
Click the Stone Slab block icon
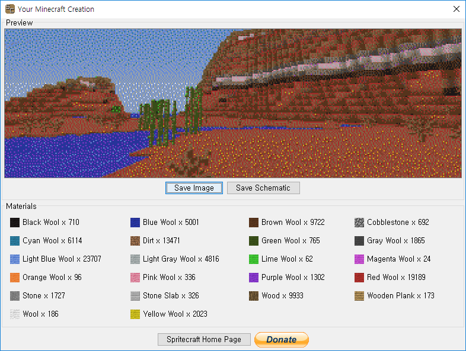click(135, 296)
